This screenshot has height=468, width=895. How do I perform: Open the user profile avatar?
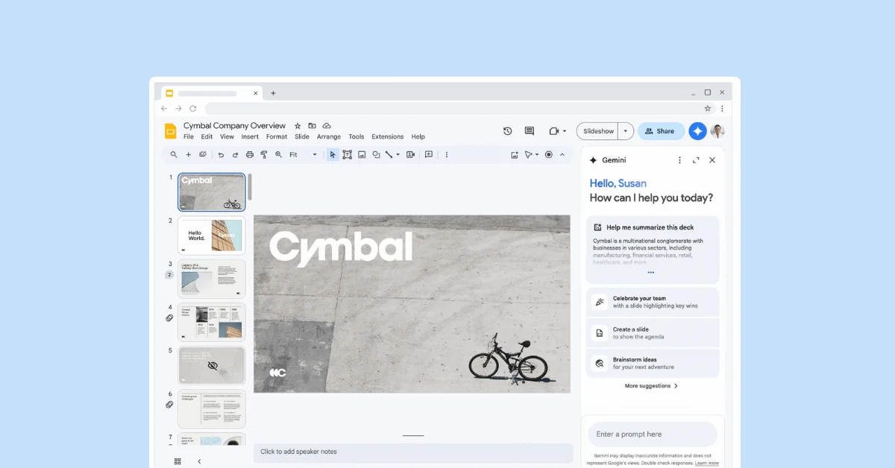point(717,131)
